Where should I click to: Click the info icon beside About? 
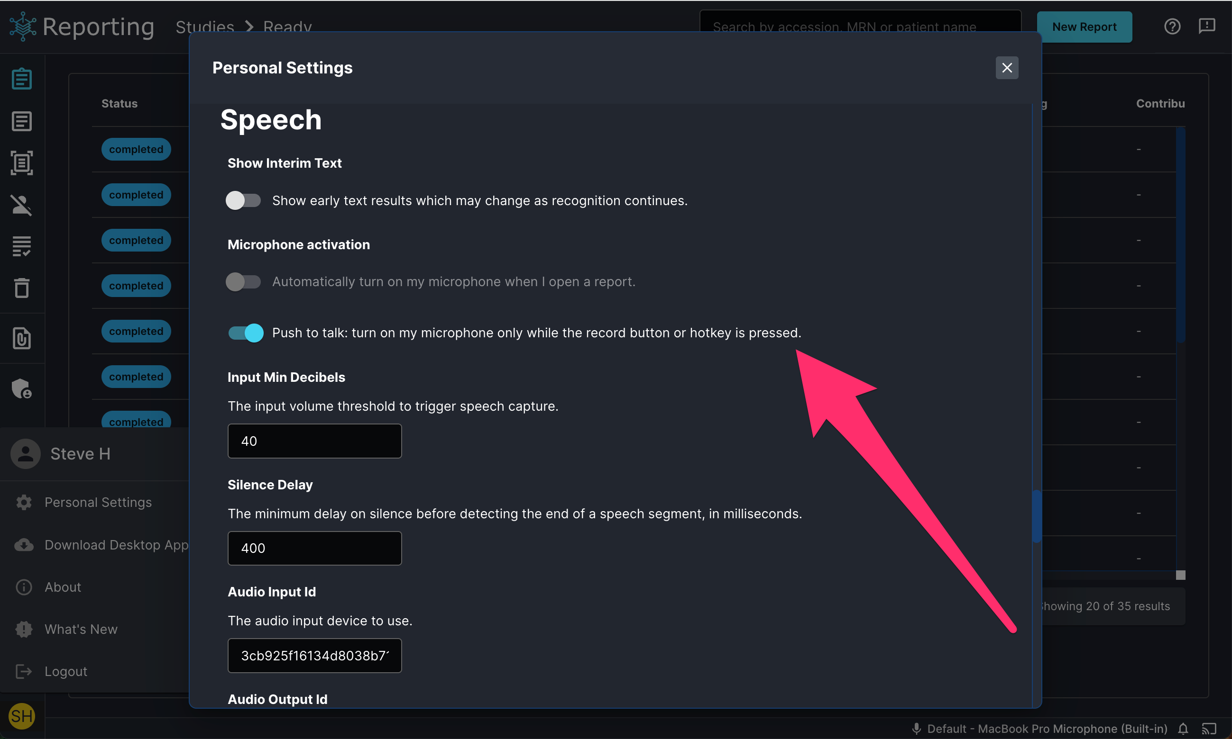pos(24,587)
